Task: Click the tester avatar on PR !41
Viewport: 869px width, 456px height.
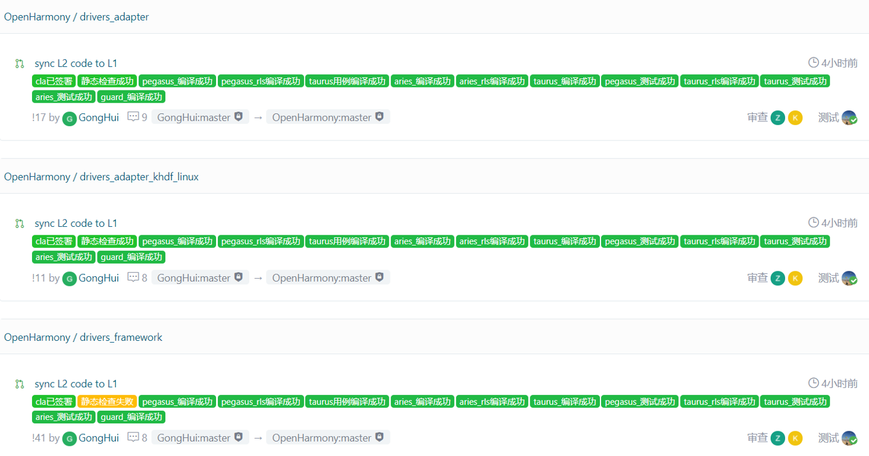Action: tap(849, 439)
